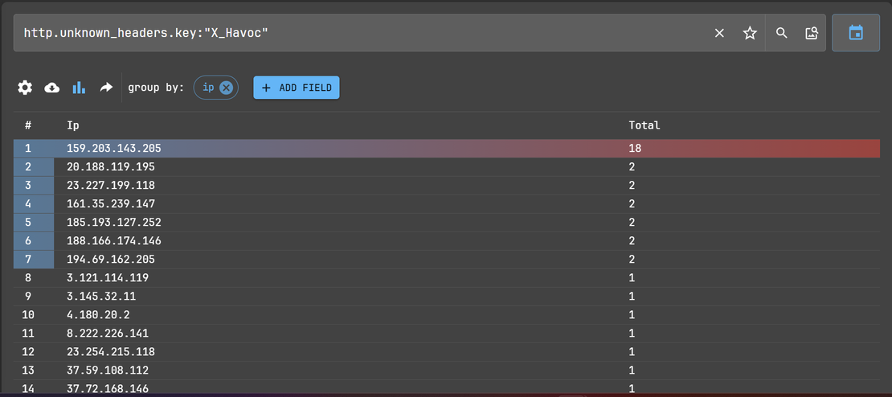This screenshot has height=397, width=892.
Task: Sort by the Ip column header
Action: pyautogui.click(x=73, y=125)
